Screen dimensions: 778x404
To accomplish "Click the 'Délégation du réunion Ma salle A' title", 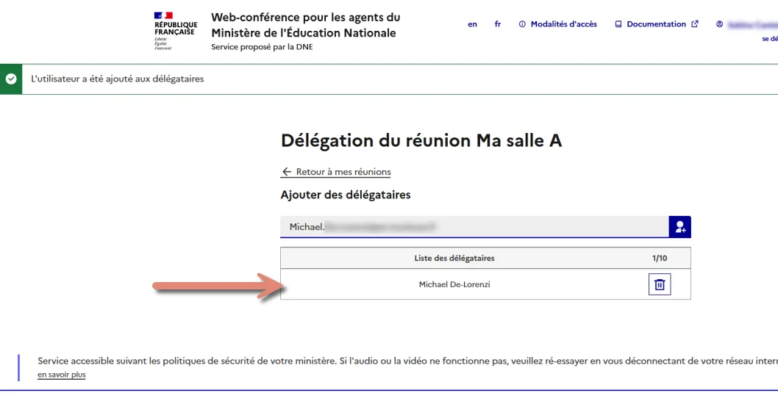I will click(421, 141).
